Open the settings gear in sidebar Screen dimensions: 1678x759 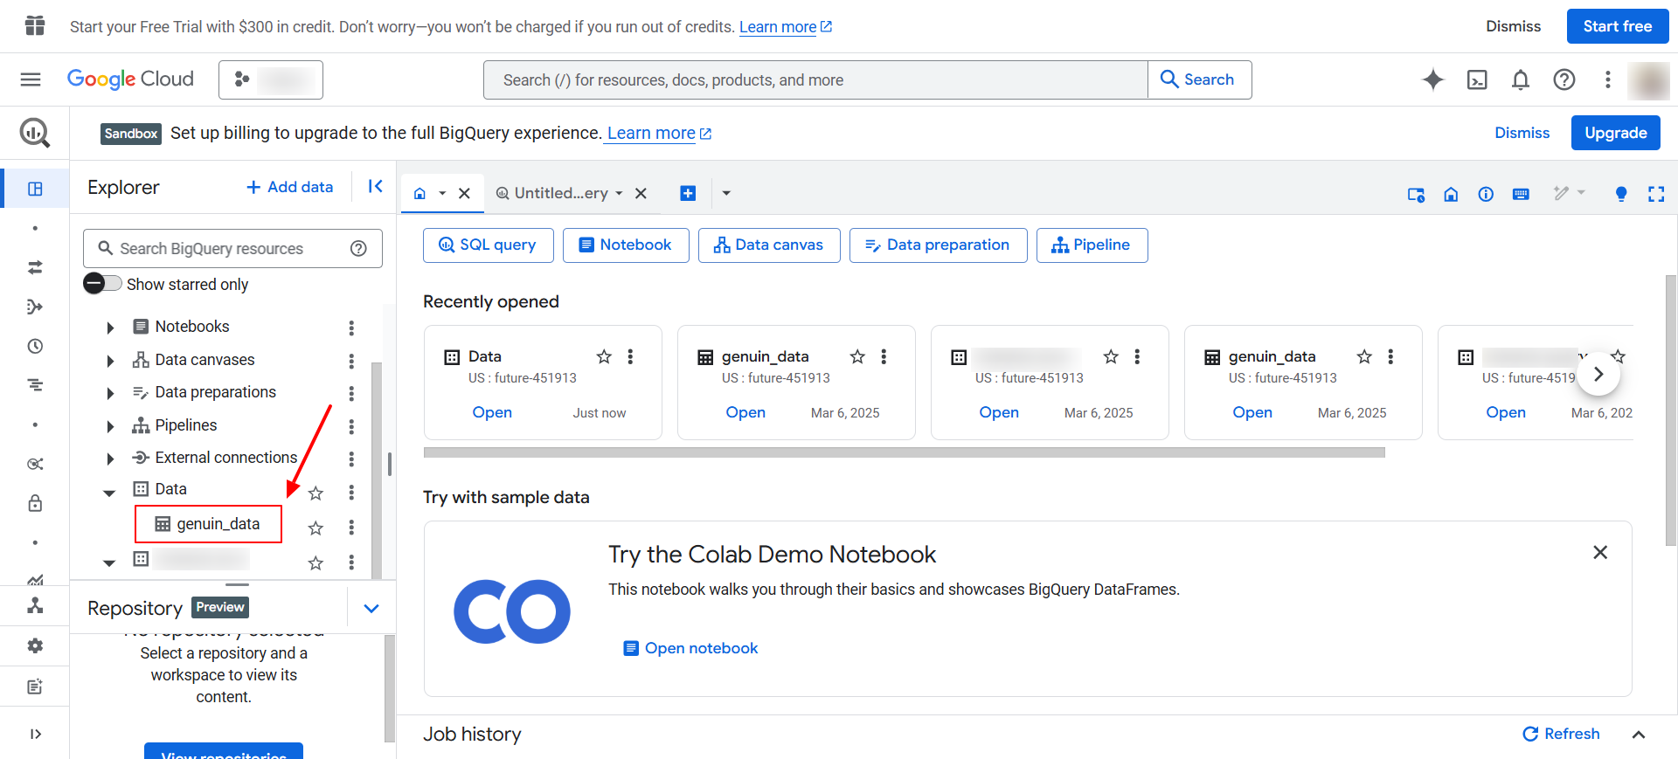(x=35, y=645)
